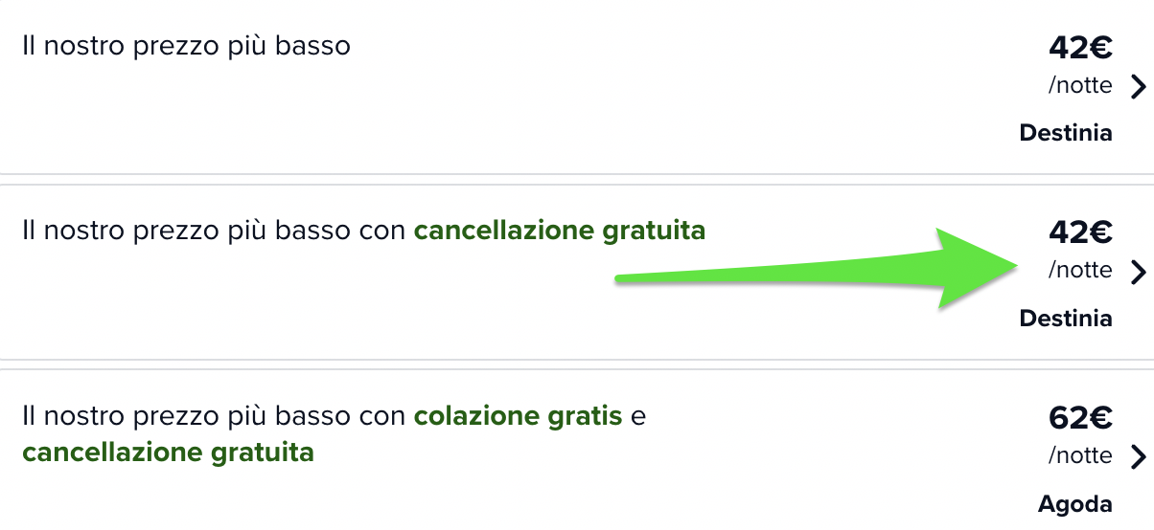Click the 'cancellazione gratuita' text in Agoda row

tap(168, 452)
